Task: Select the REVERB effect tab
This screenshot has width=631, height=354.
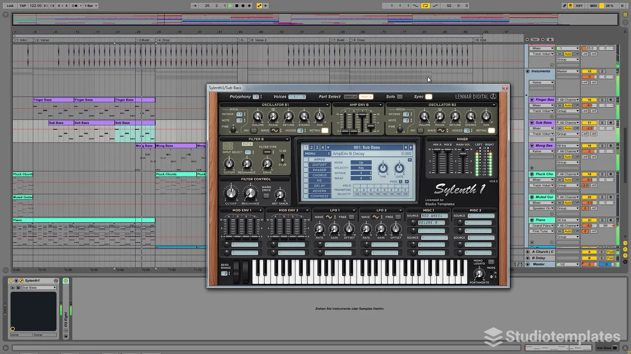Action: (319, 191)
